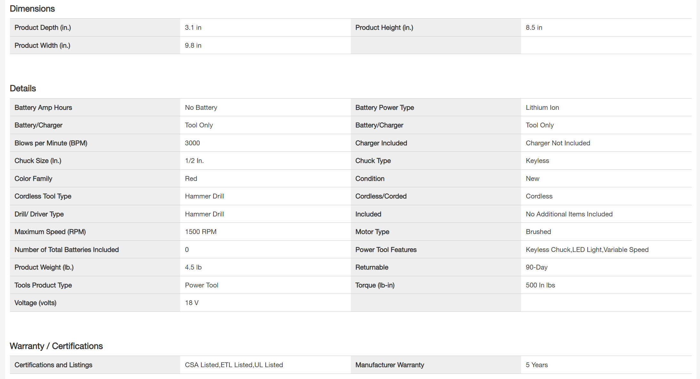This screenshot has height=379, width=700.
Task: Click the No Additional Items Included value
Action: tap(569, 214)
